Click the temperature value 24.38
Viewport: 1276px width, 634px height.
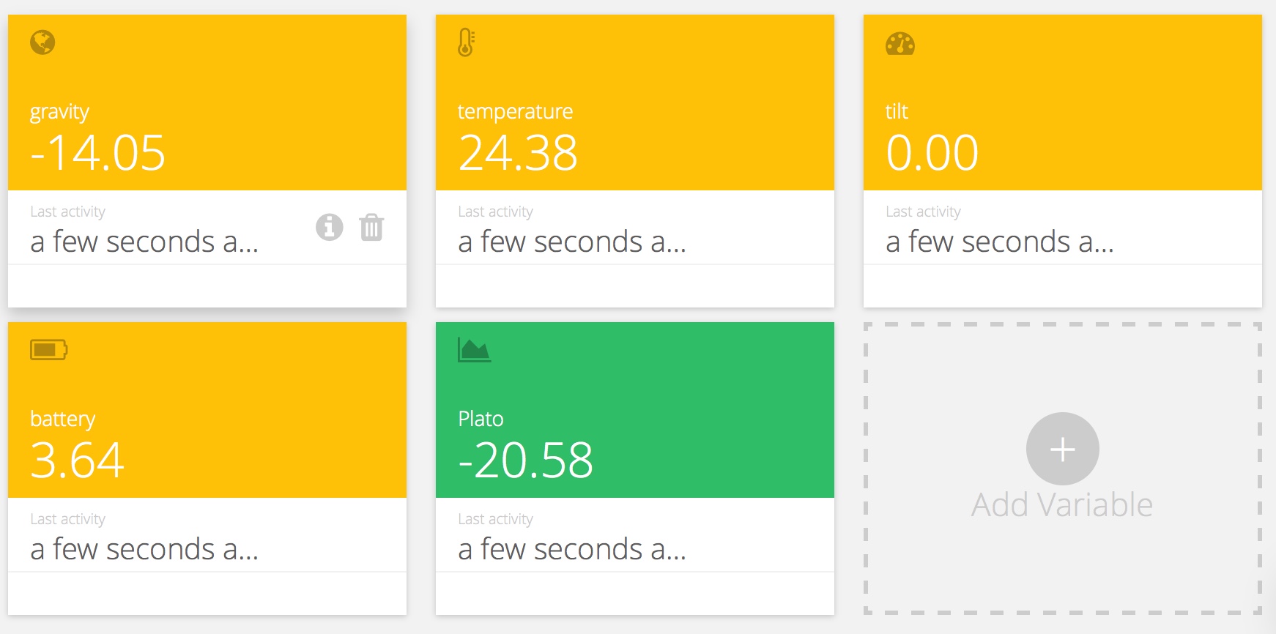coord(518,153)
